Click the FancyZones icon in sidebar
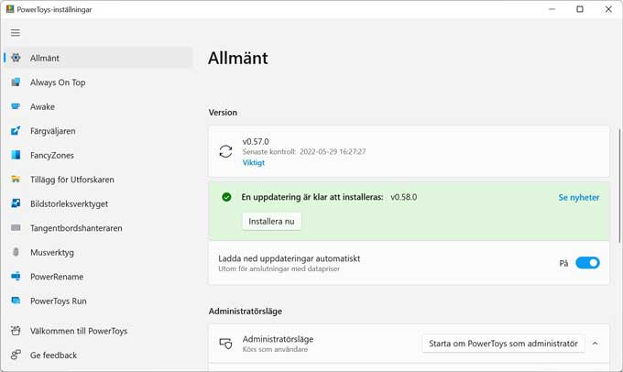 tap(16, 155)
